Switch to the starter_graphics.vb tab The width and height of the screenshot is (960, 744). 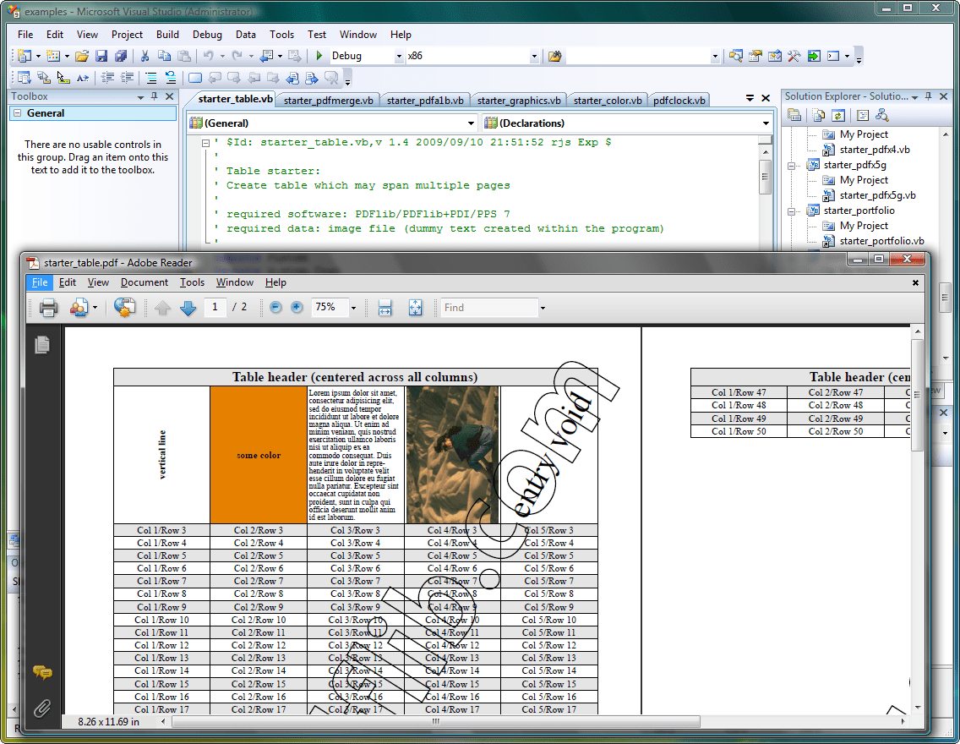(x=519, y=99)
